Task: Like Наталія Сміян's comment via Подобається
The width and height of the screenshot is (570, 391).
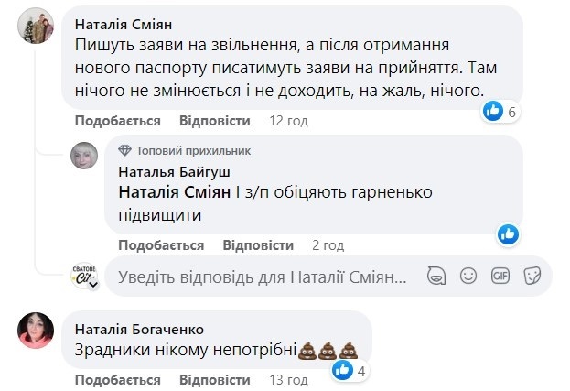Action: pos(117,121)
